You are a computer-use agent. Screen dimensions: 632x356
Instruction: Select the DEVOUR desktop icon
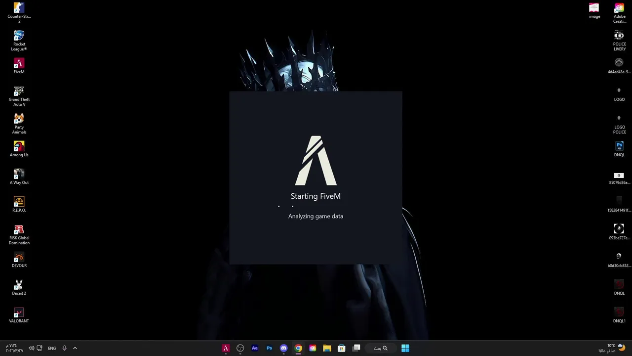19,260
